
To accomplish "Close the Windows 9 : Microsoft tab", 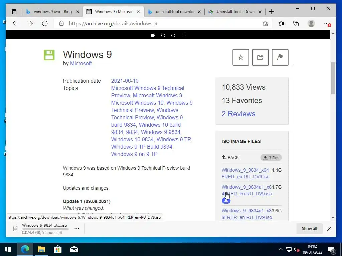I will pyautogui.click(x=138, y=12).
